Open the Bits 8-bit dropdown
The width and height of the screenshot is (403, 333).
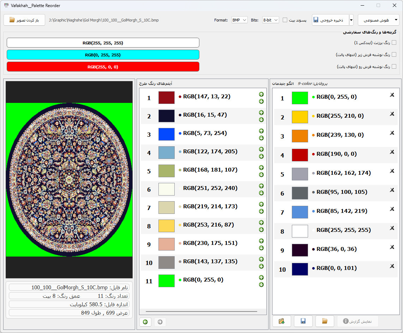point(270,20)
